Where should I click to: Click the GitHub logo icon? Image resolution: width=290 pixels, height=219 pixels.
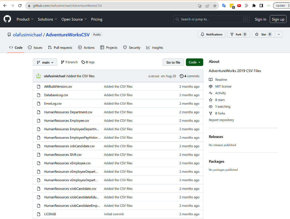7,19
